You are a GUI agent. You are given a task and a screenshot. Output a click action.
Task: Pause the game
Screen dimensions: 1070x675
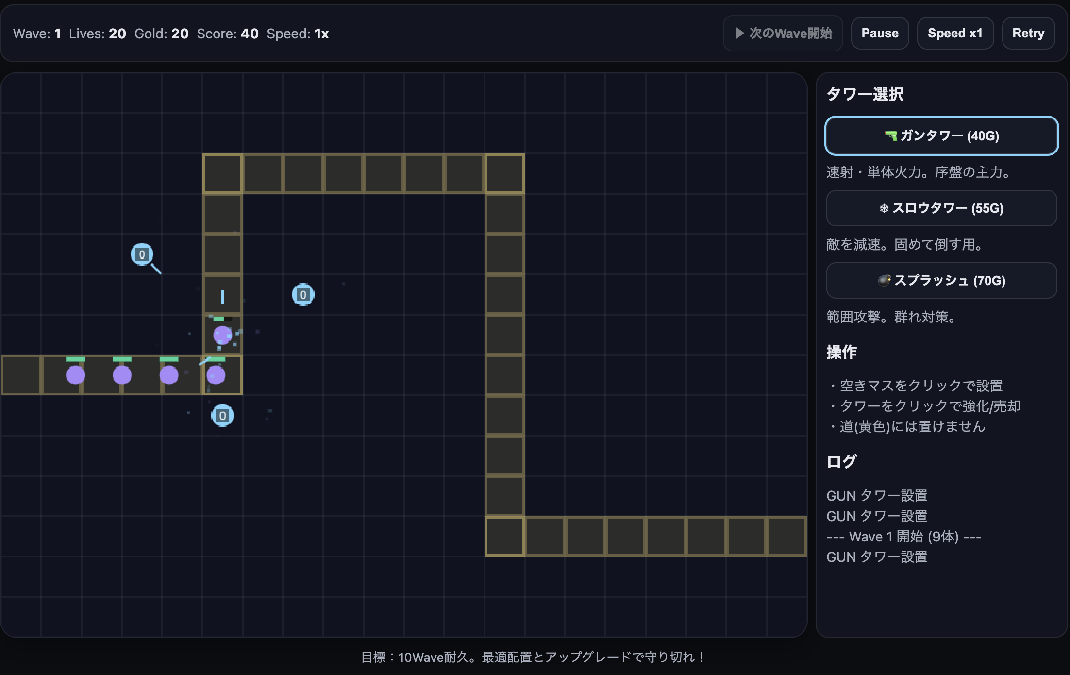[x=879, y=34]
